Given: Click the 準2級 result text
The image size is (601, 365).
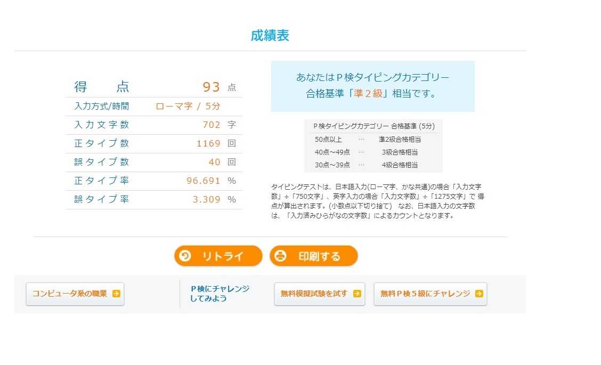Looking at the screenshot, I should click(368, 94).
